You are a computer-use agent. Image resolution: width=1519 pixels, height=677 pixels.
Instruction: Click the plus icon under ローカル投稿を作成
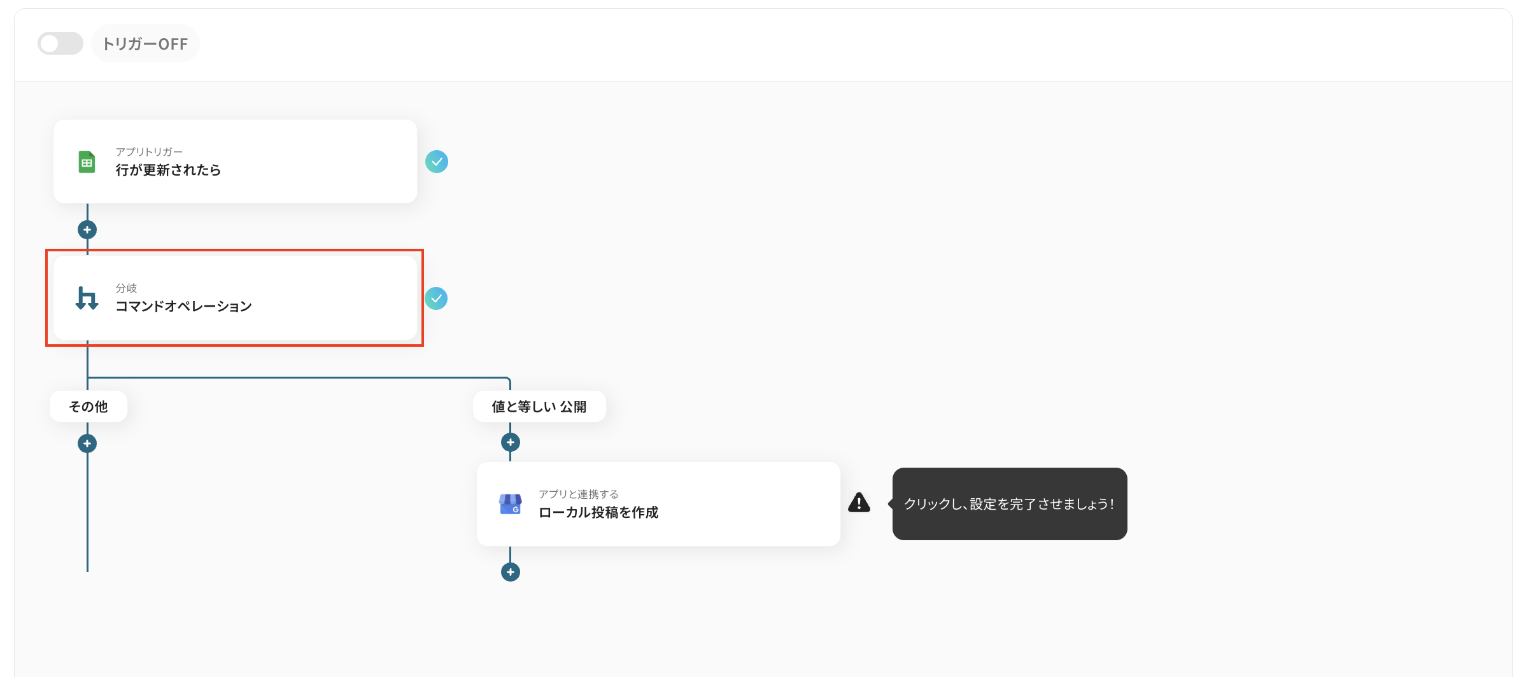tap(510, 571)
